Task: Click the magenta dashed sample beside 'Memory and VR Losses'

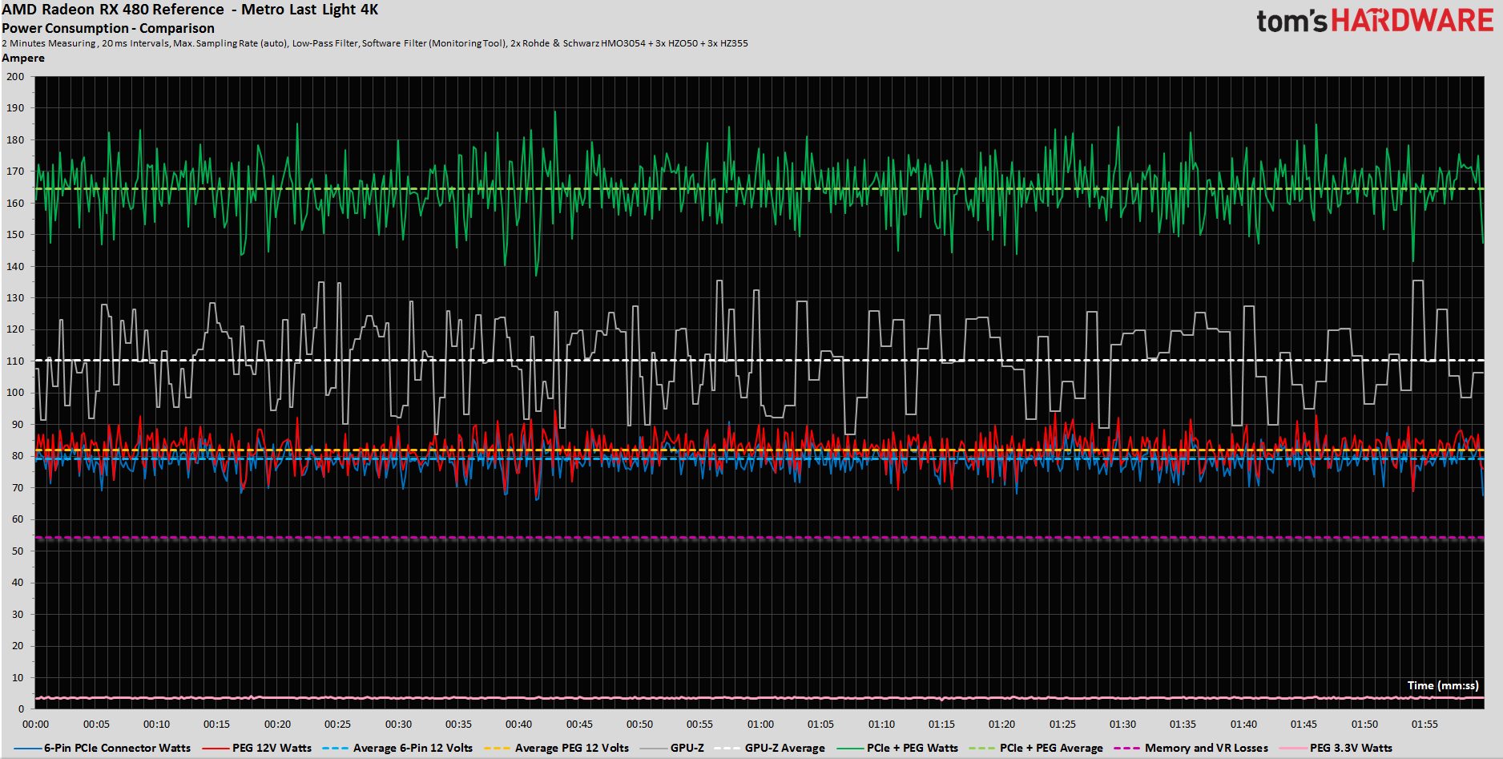Action: [1127, 749]
